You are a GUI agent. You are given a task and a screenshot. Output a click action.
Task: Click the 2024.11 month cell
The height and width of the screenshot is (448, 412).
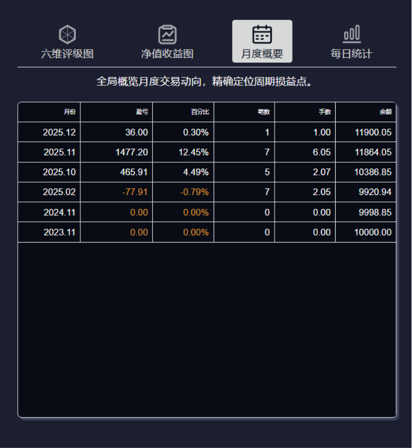59,212
